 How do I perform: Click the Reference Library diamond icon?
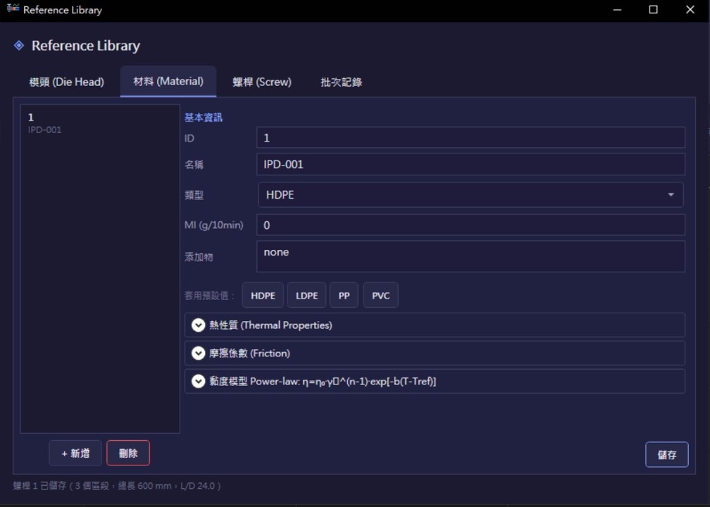pos(19,45)
